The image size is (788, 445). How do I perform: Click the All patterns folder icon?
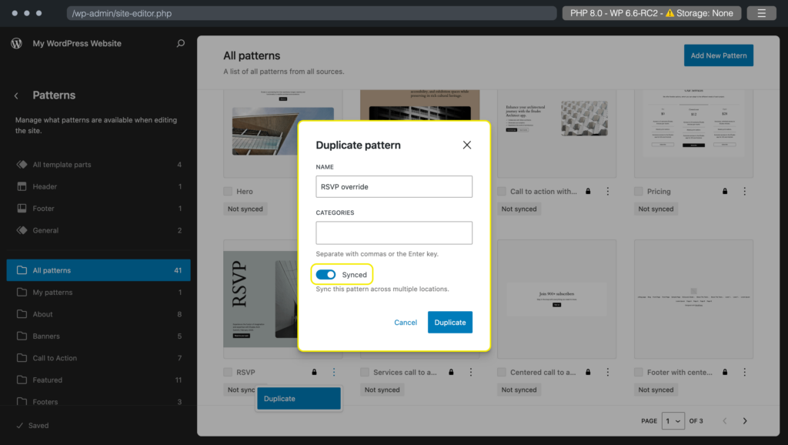tap(22, 270)
